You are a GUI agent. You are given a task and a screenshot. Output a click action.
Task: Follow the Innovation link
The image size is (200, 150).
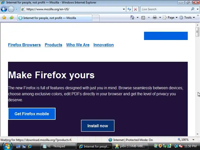103,45
